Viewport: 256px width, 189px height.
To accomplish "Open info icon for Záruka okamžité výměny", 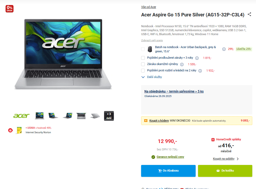I will [182, 64].
